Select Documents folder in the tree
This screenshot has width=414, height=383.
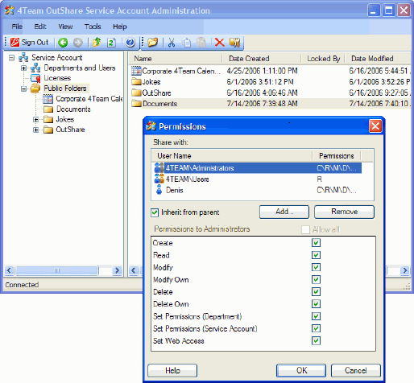point(73,109)
